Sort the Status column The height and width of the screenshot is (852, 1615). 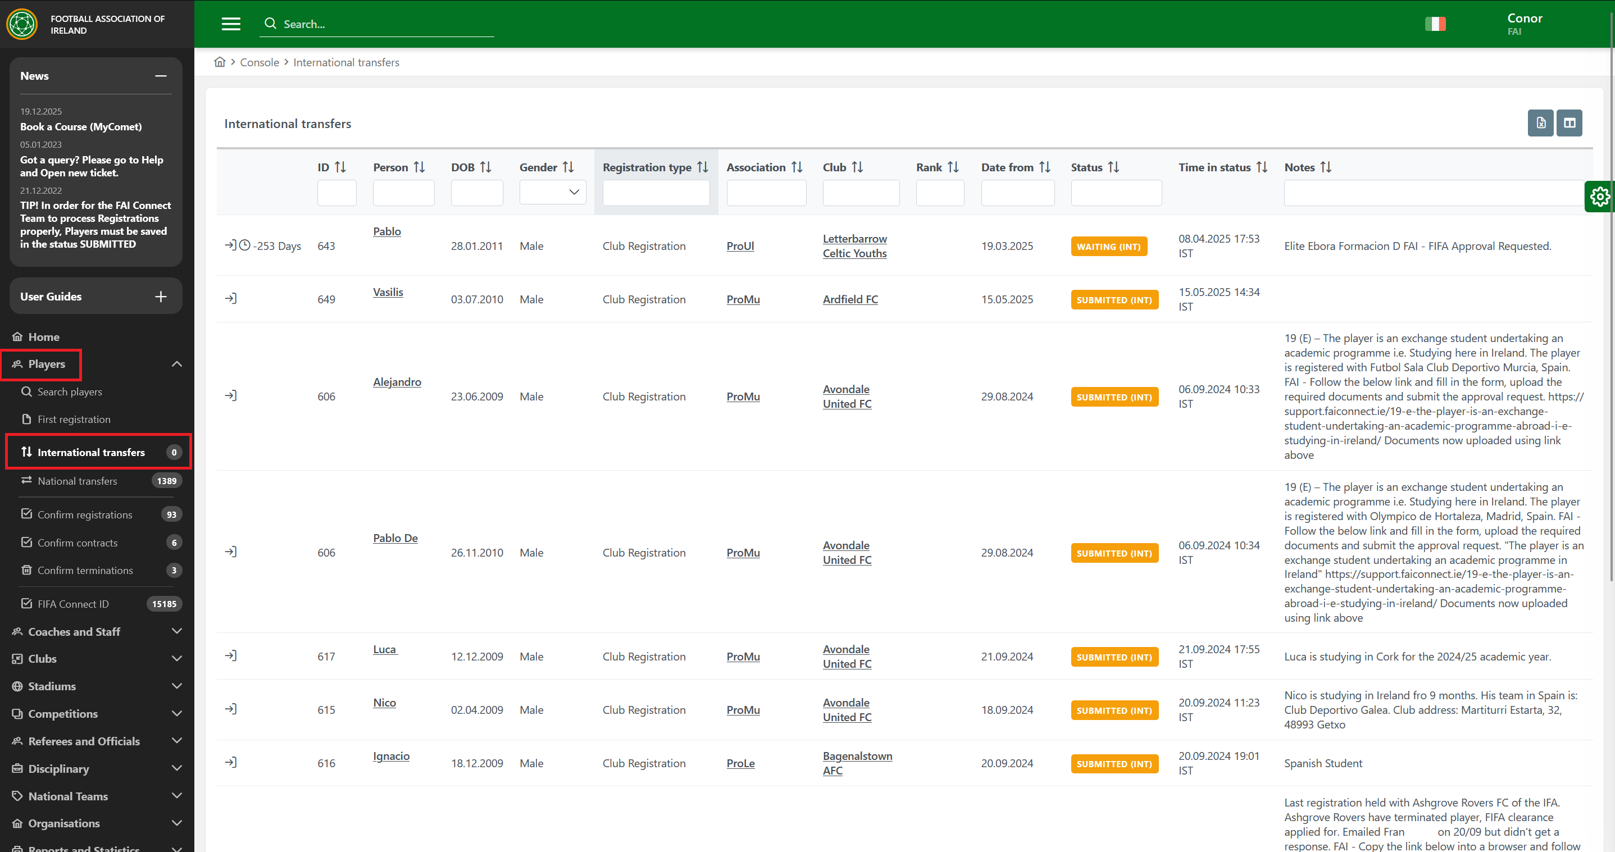pyautogui.click(x=1113, y=167)
